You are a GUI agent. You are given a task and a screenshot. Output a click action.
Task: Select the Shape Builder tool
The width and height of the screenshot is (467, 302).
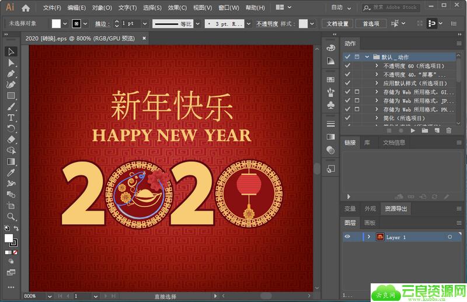click(x=11, y=150)
